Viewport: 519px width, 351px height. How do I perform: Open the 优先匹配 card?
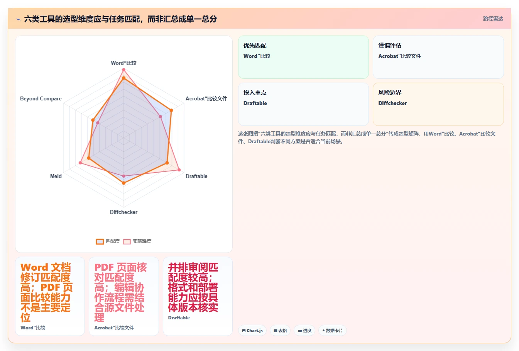coord(303,57)
